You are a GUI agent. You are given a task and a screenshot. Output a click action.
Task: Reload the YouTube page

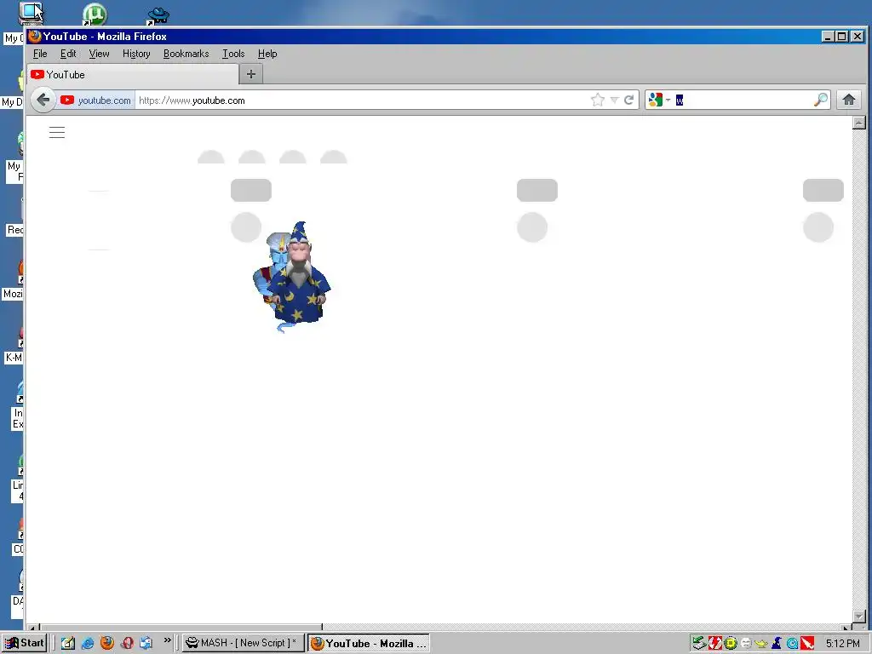click(629, 100)
